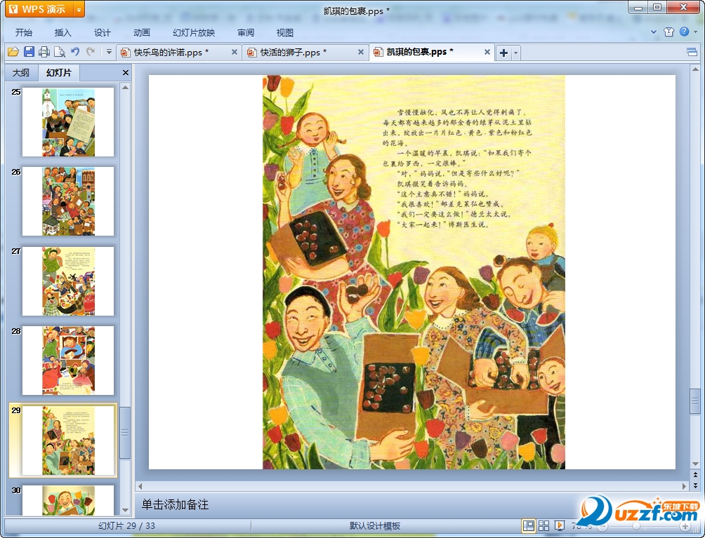Click the horizontal scrollbar left arrow

(140, 486)
